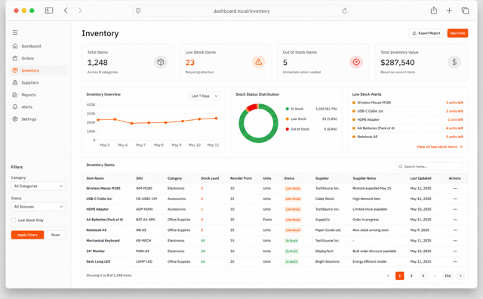Open Reports in the sidebar
The width and height of the screenshot is (483, 299).
pos(29,94)
